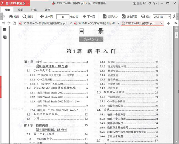Click the 视频讲解：18 分钟 link
Screen dimensions: 179x144
coord(52,66)
